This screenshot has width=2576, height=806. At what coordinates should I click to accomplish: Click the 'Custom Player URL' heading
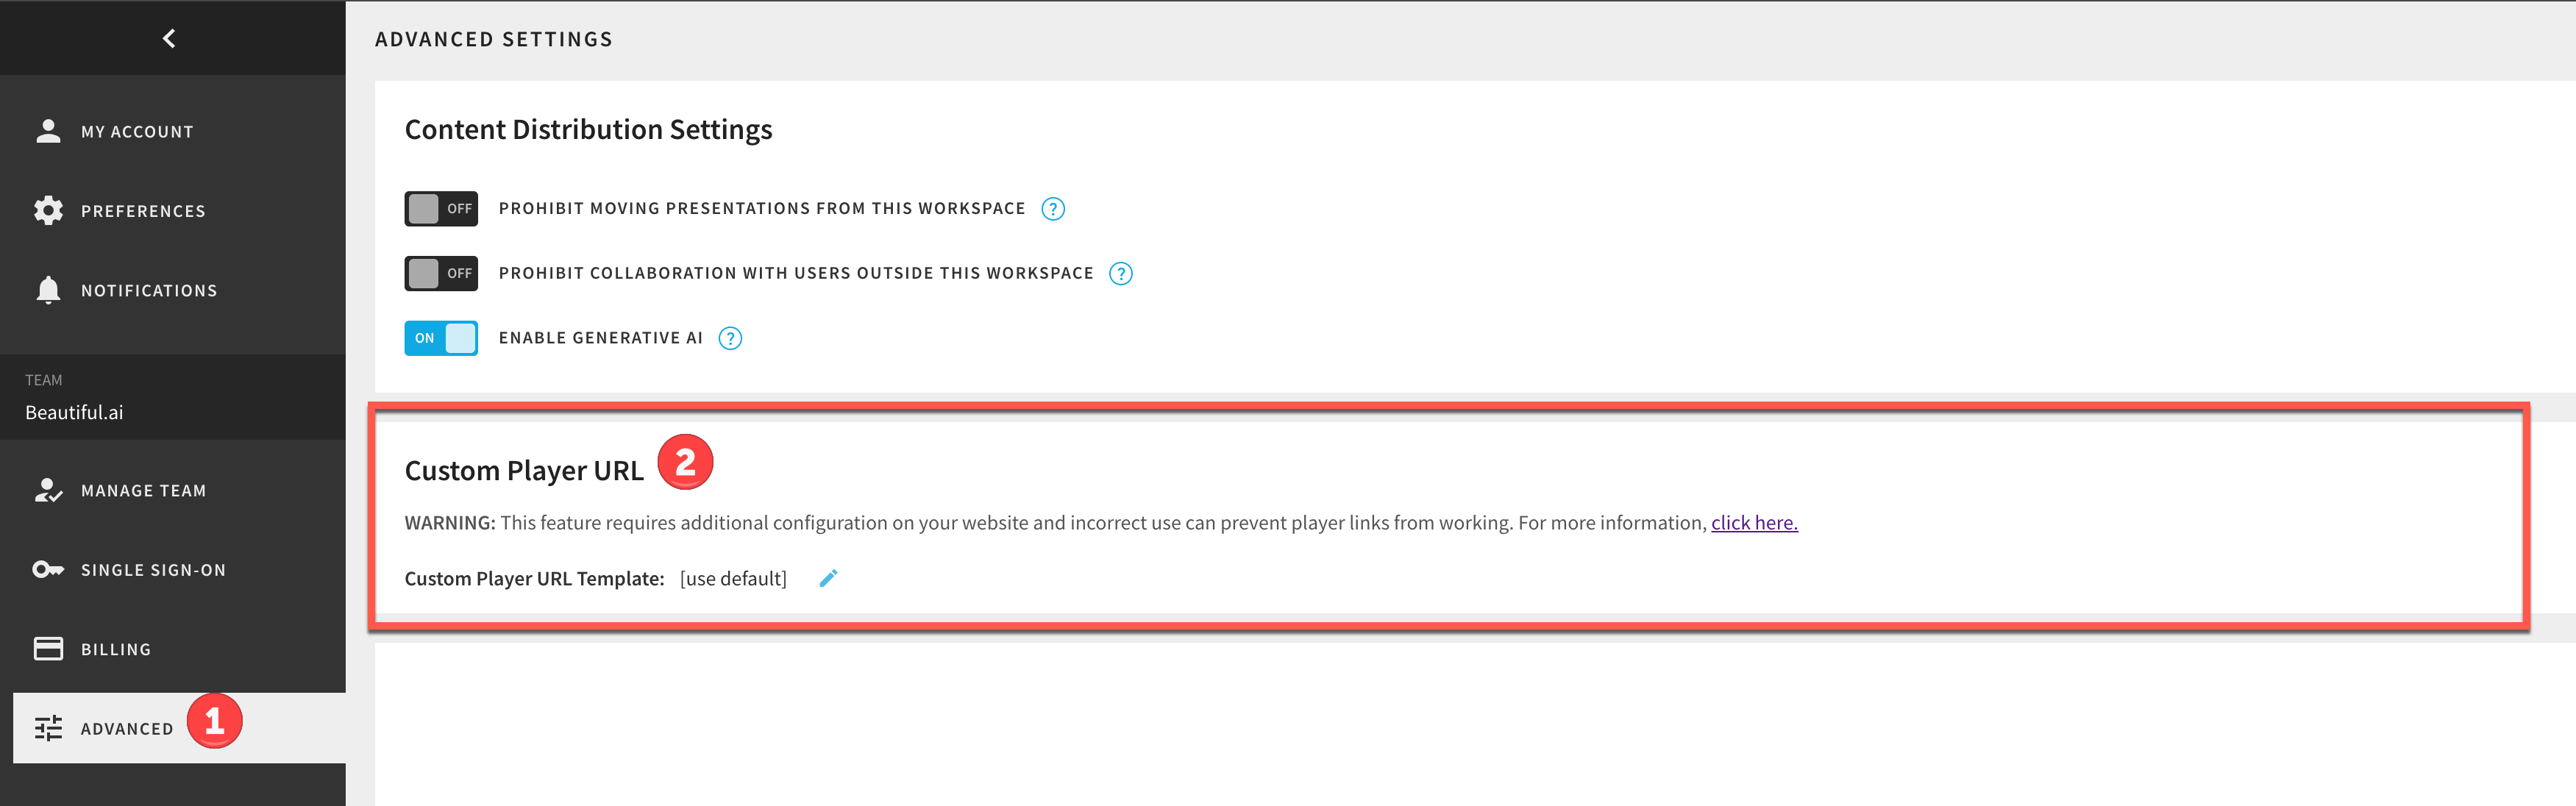tap(524, 470)
